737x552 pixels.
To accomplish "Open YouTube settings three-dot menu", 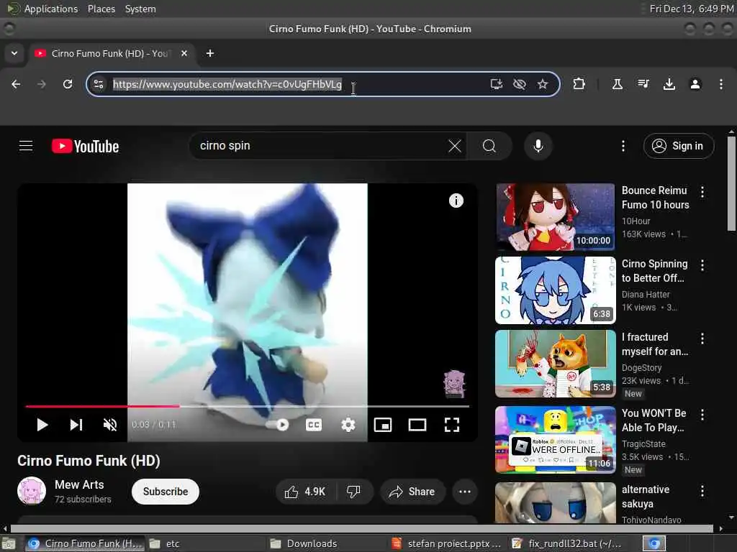I will (623, 146).
